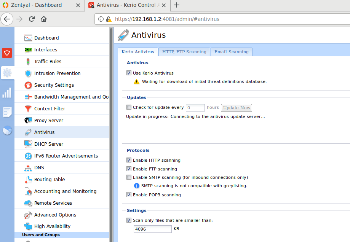Image resolution: width=350 pixels, height=242 pixels.
Task: Click the browser URL address bar
Action: [x=223, y=19]
